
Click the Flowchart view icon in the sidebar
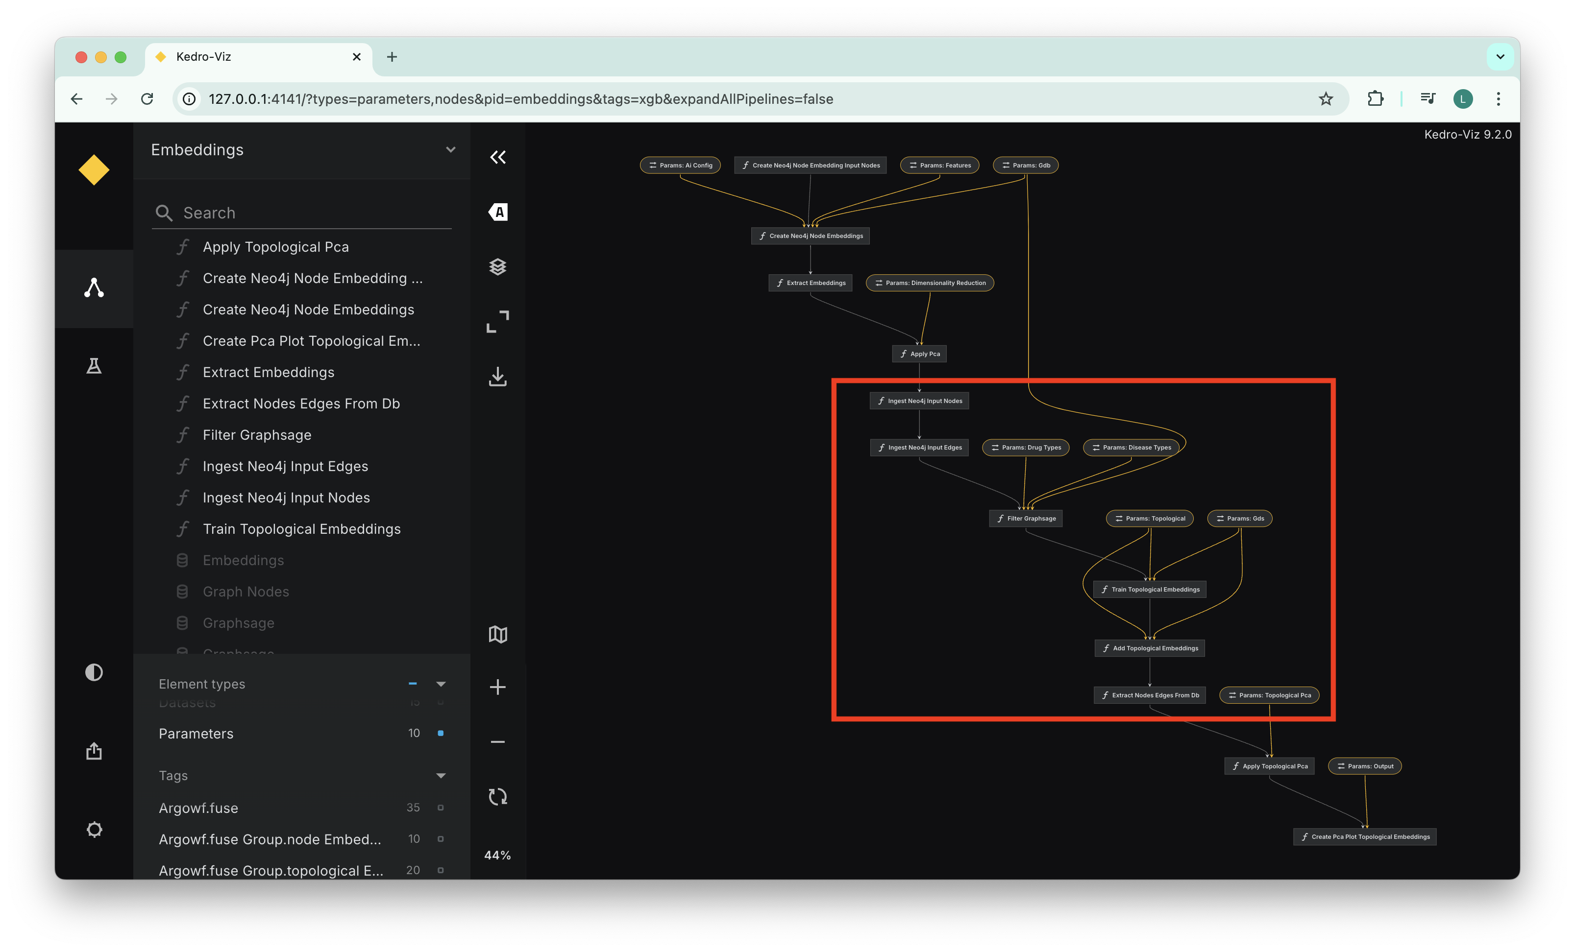[x=94, y=288]
